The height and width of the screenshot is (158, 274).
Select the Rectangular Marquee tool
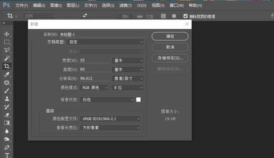click(x=7, y=42)
